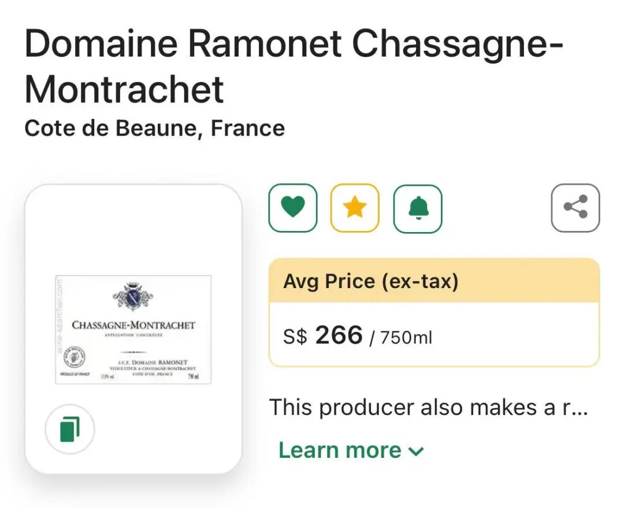Click the circular seal on the label

tap(73, 356)
